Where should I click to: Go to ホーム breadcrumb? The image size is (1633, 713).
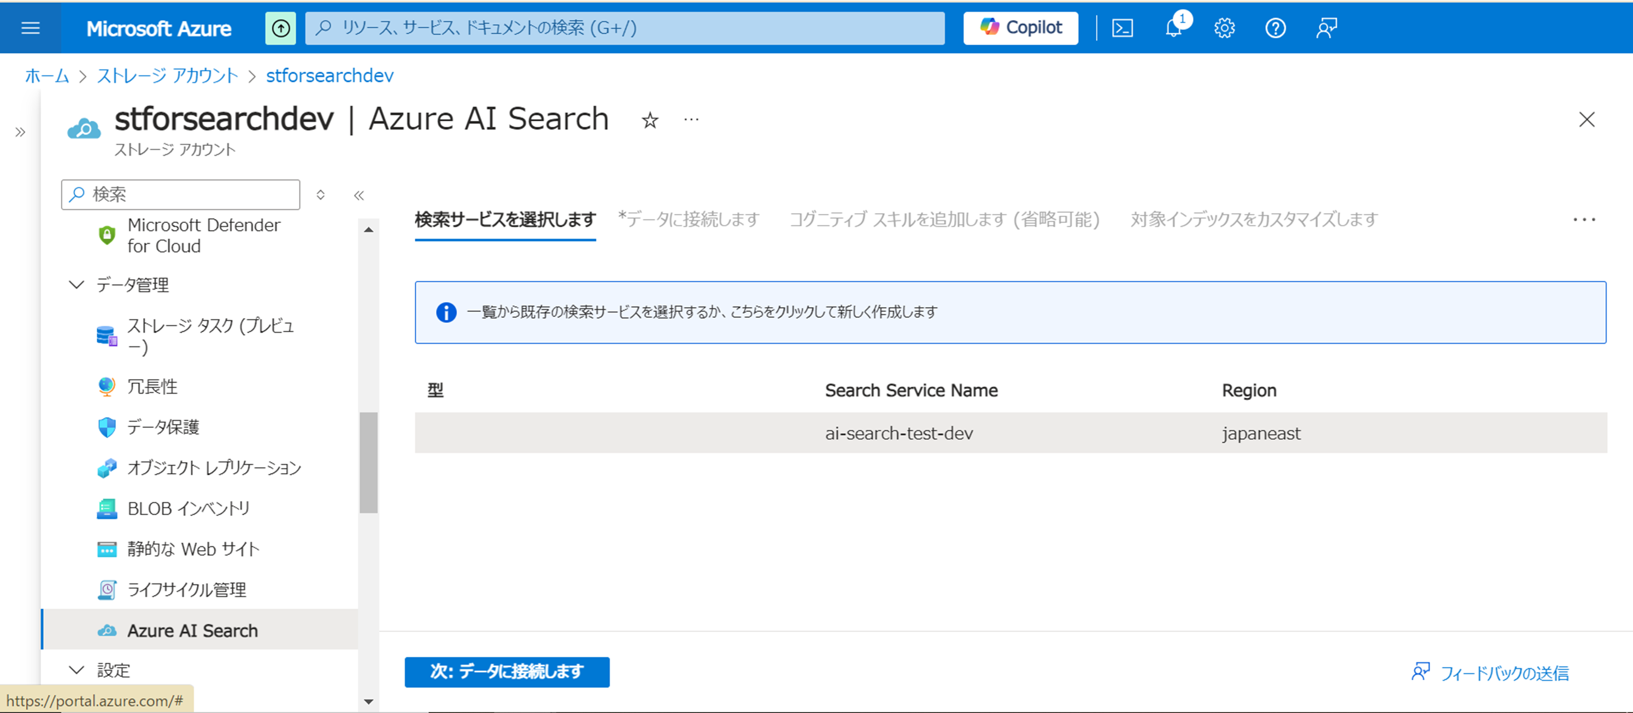pos(47,75)
